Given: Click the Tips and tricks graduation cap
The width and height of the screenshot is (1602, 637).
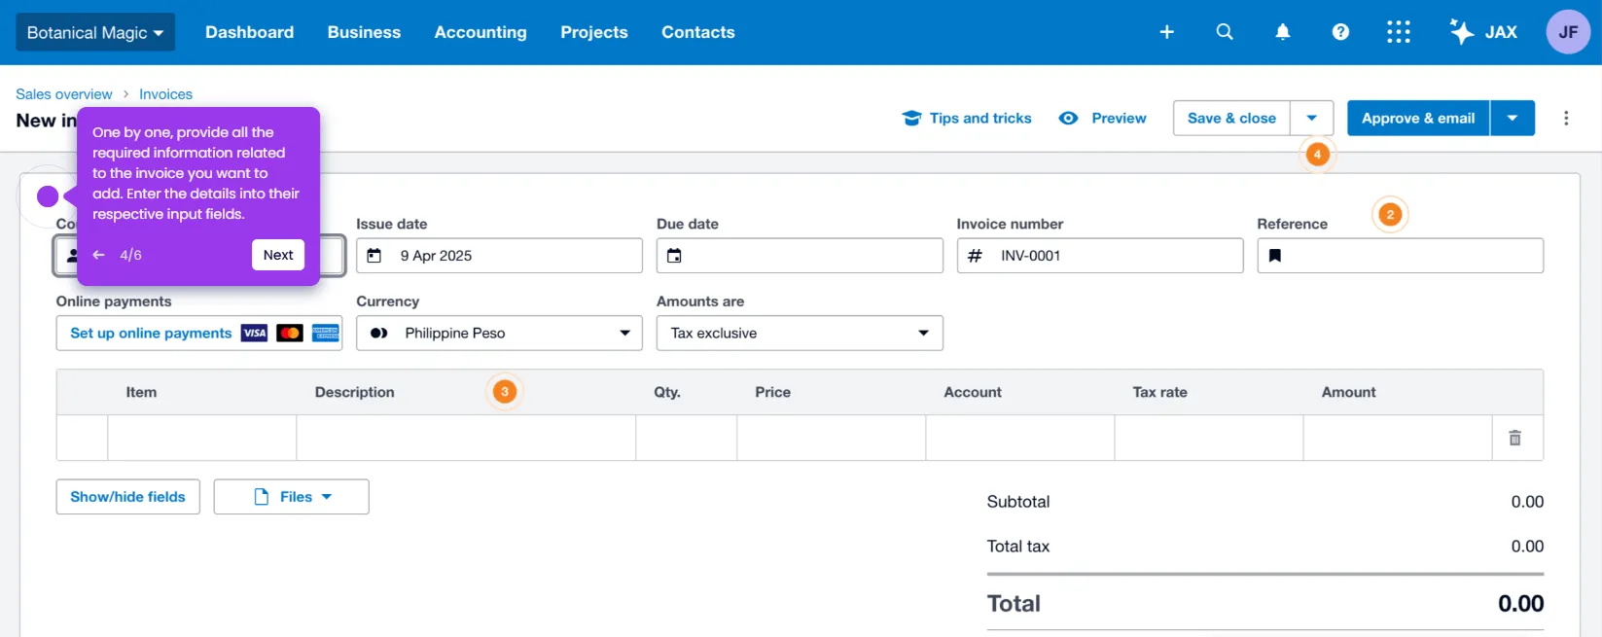Looking at the screenshot, I should coord(911,118).
